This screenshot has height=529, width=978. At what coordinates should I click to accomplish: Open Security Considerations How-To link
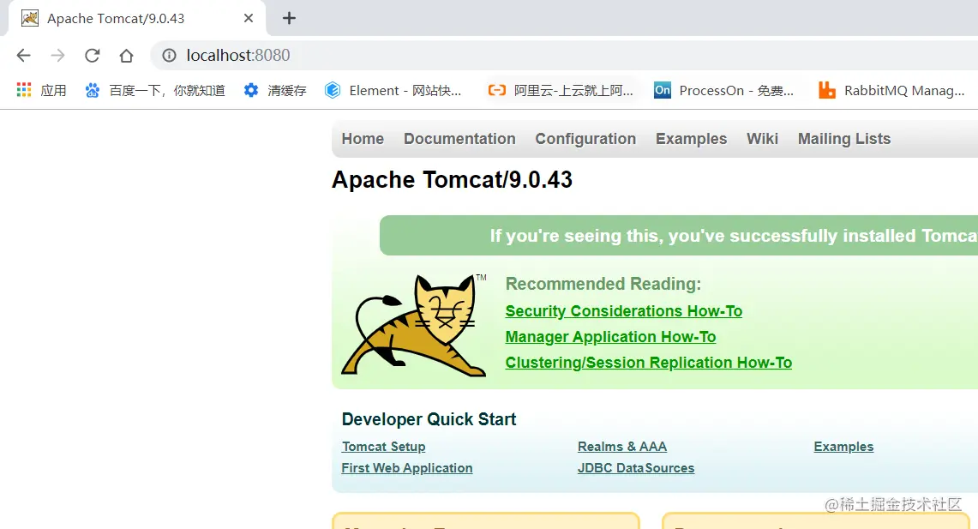tap(624, 310)
